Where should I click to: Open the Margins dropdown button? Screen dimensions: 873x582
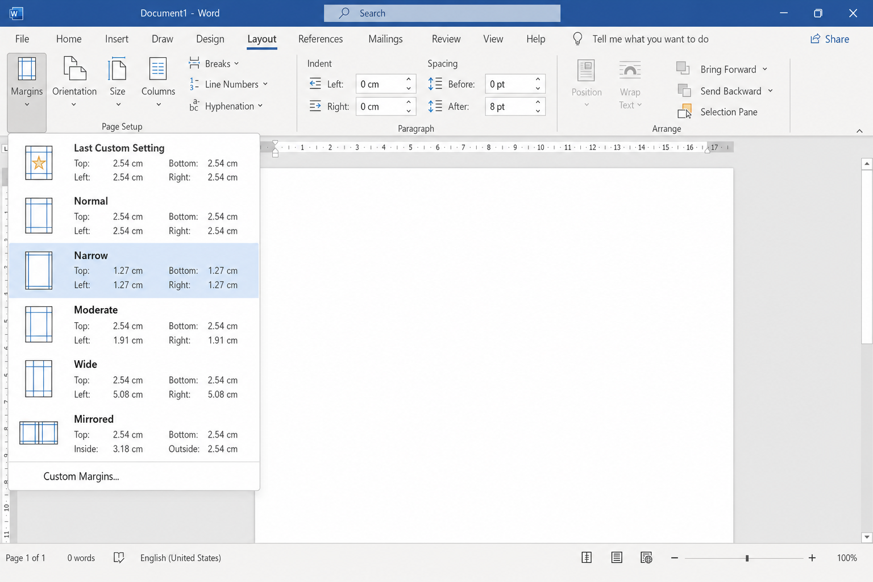pyautogui.click(x=27, y=93)
